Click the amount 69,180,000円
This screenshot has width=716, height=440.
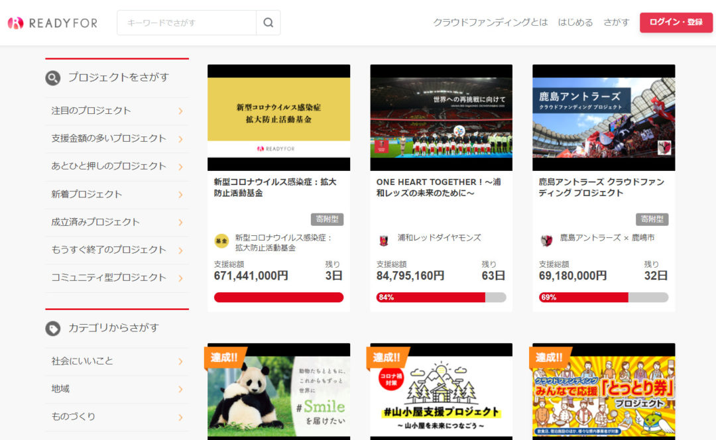(x=573, y=276)
